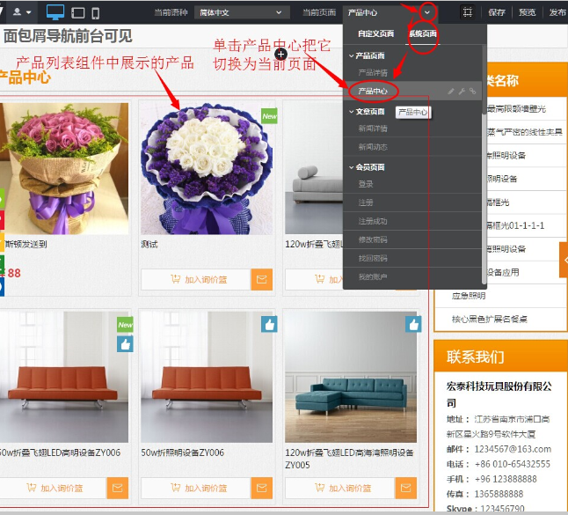Collapse the 文章页面 group
The height and width of the screenshot is (515, 568).
[350, 112]
